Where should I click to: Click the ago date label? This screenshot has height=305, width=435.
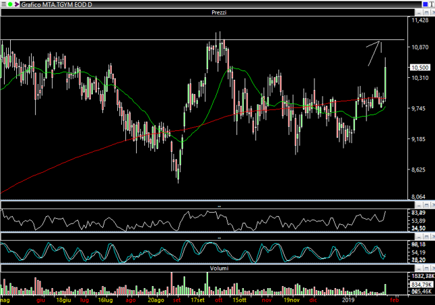click(130, 300)
